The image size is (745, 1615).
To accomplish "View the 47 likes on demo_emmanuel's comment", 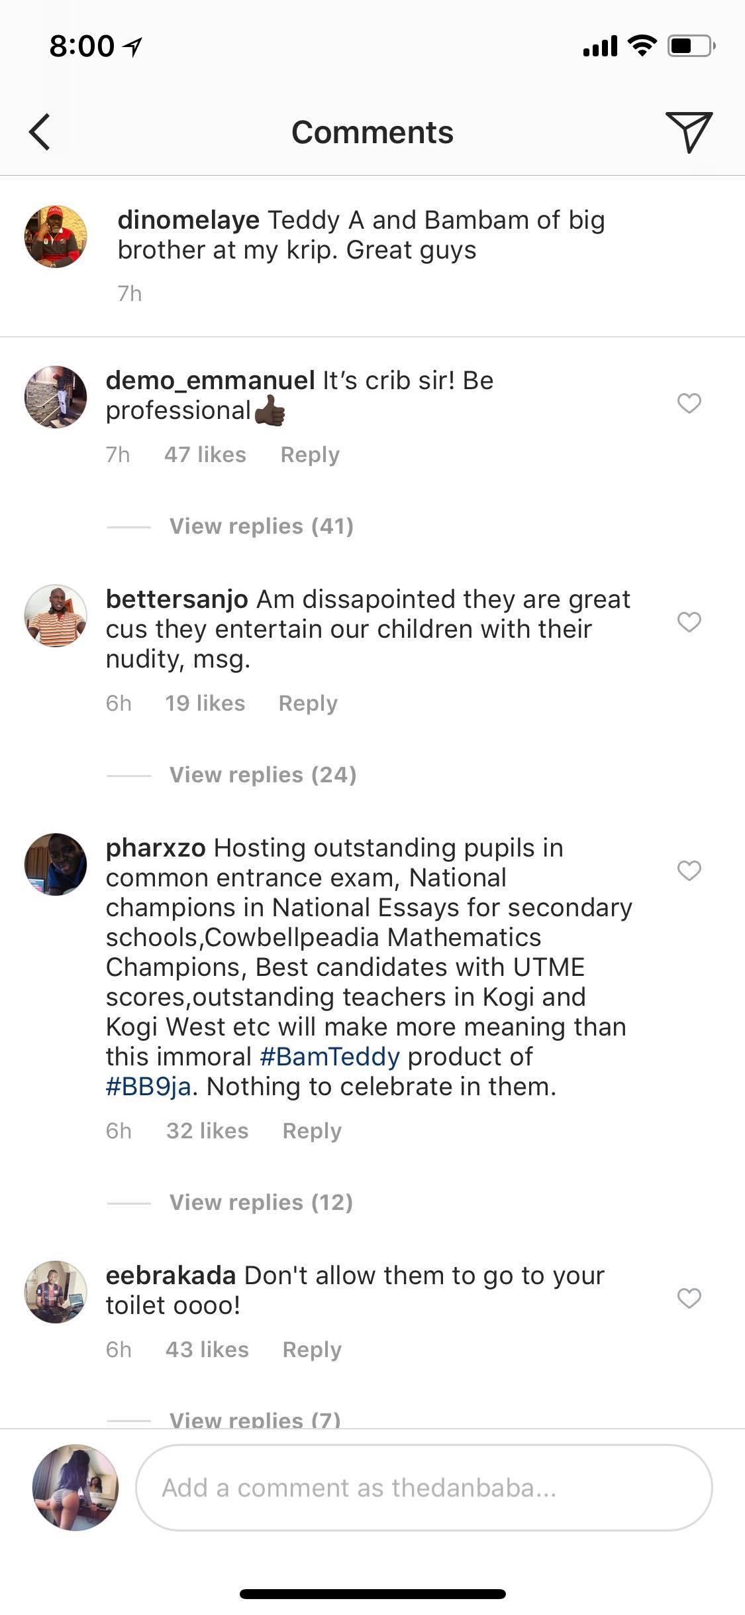I will [x=205, y=455].
